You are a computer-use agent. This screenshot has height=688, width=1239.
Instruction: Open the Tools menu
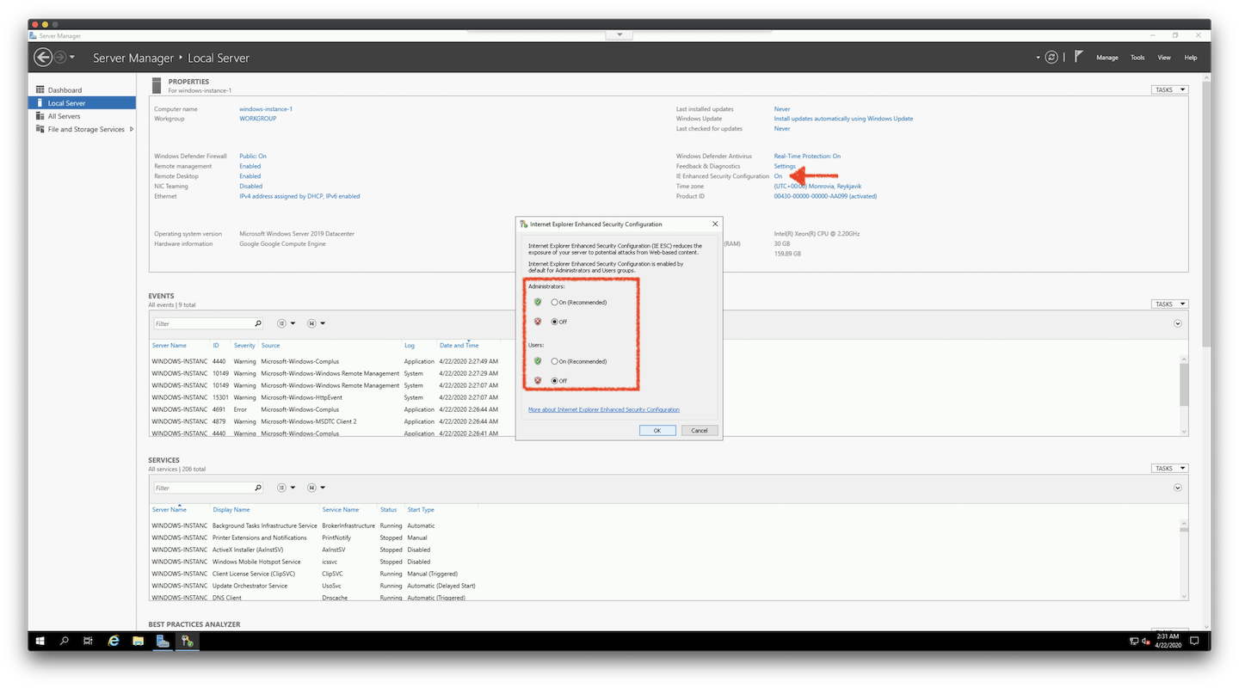(1137, 58)
